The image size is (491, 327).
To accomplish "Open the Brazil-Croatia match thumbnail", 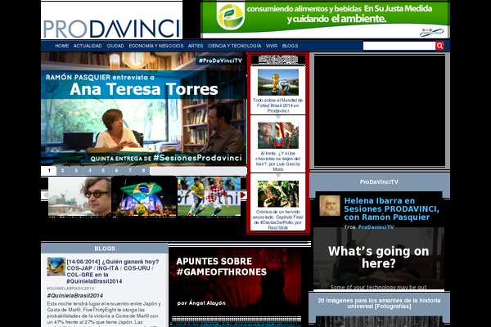I will click(209, 196).
